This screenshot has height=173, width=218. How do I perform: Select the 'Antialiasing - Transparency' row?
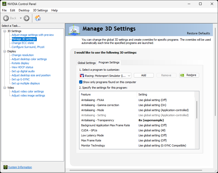[137, 120]
